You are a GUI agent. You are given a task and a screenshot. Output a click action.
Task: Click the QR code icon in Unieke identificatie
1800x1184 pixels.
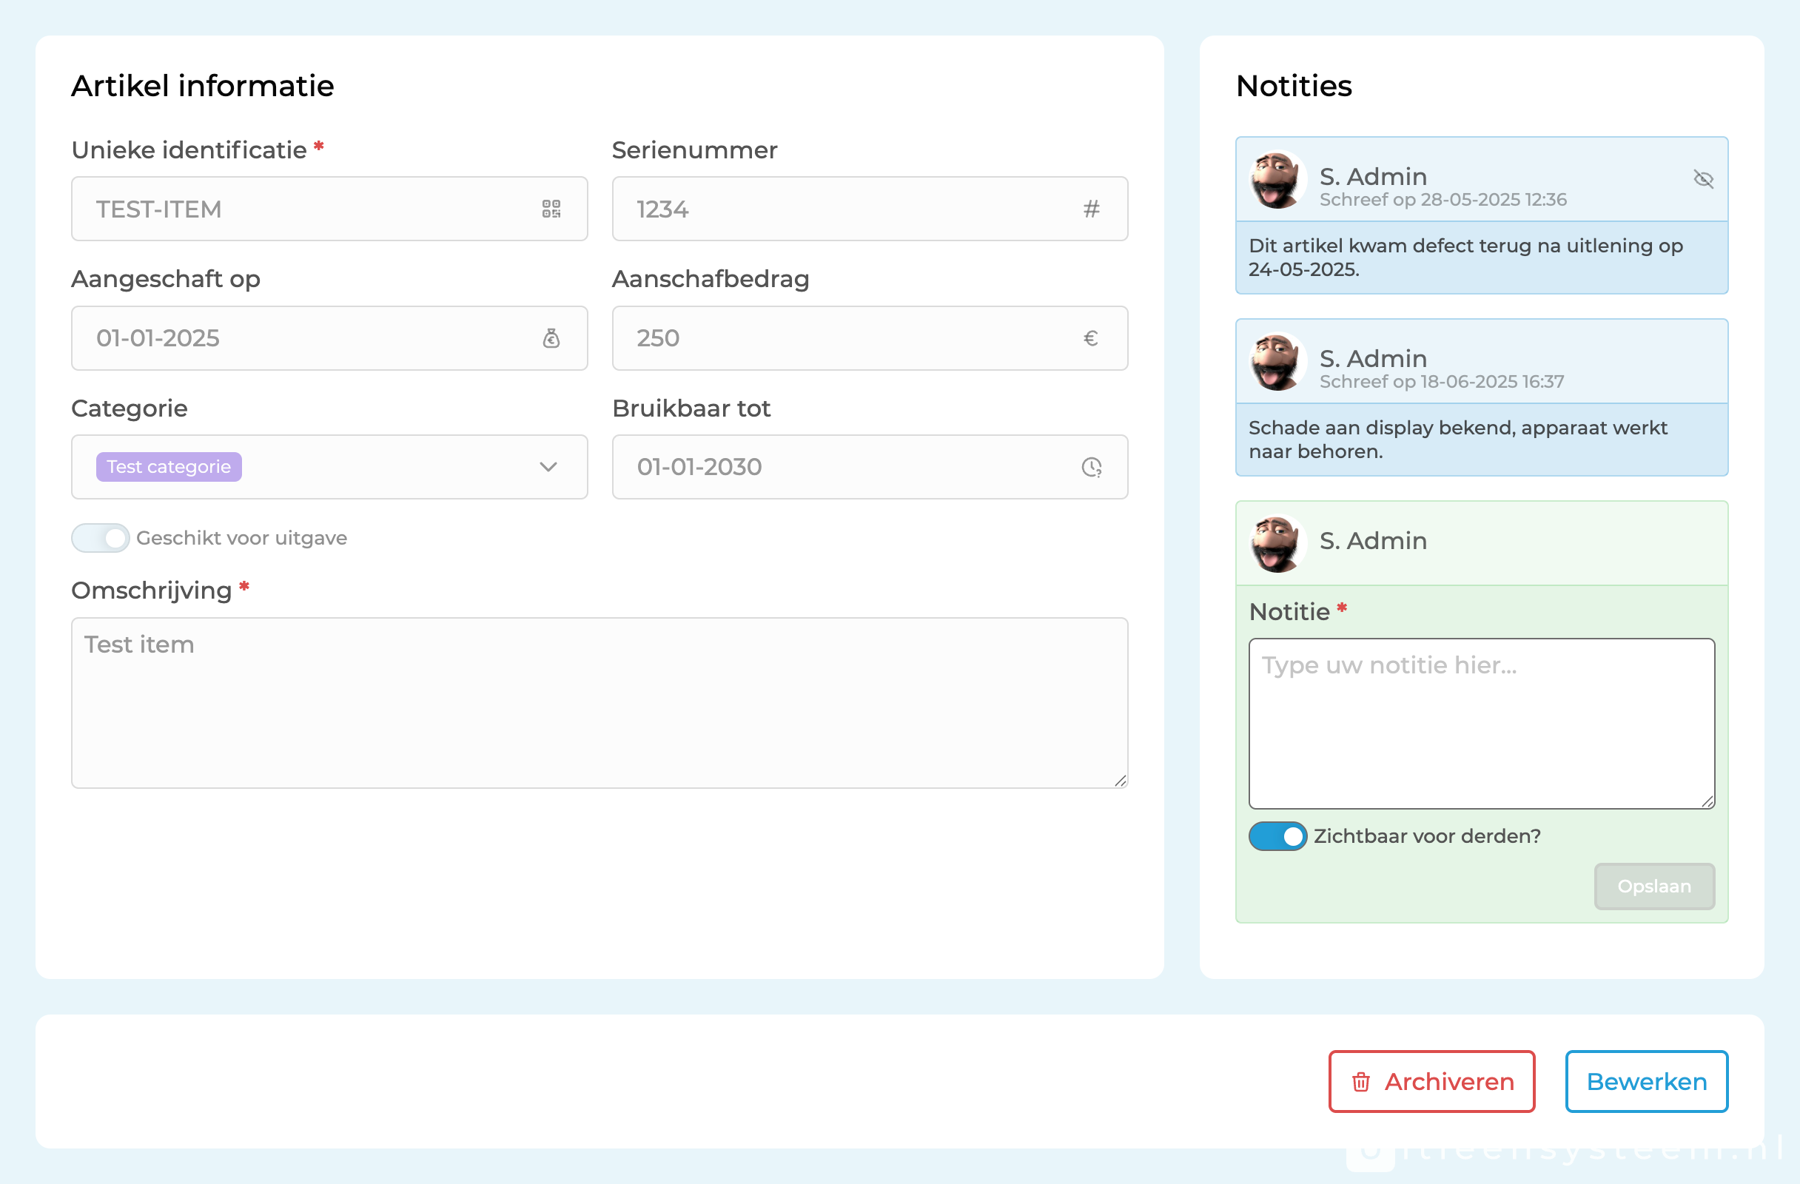coord(551,209)
